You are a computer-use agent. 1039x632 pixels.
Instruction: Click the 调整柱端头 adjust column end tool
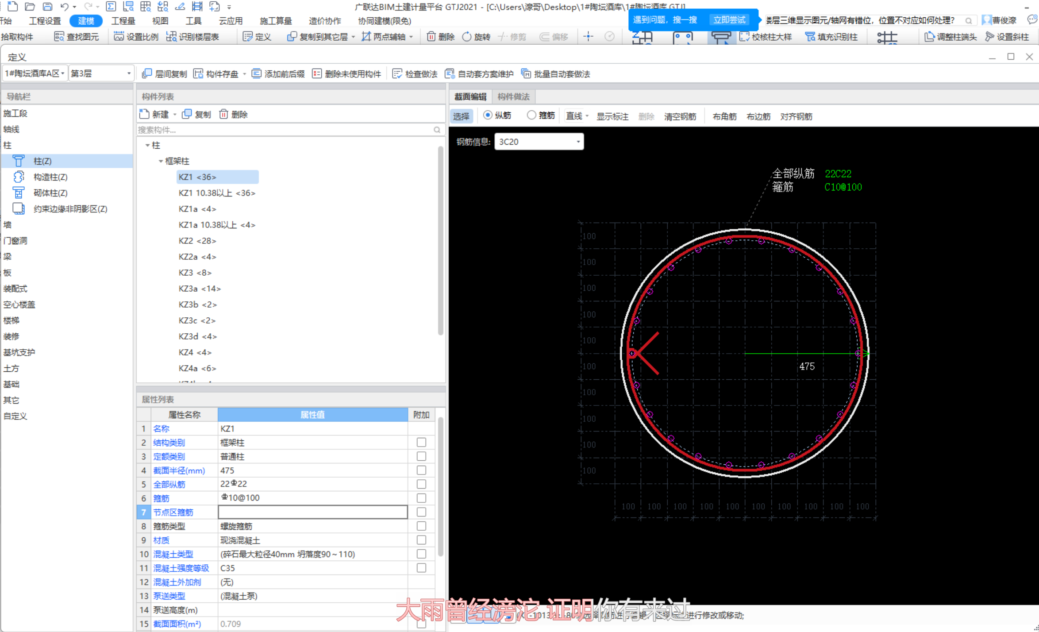(950, 37)
